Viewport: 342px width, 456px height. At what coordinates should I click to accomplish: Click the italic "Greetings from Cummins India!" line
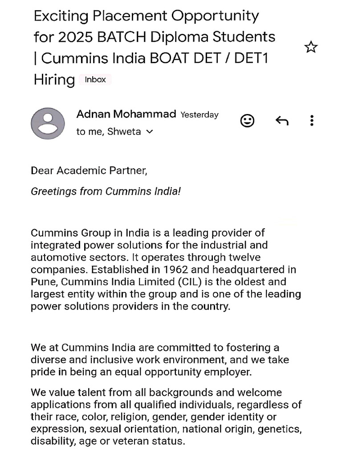tap(106, 191)
